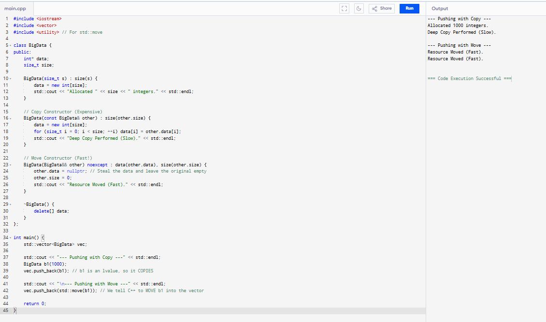Click 'vec.push_back(b1);' statement
Viewport: 546px width, 322px height.
point(46,271)
